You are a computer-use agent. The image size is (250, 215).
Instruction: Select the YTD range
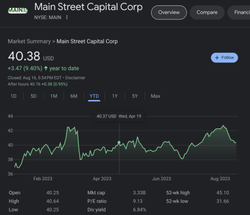point(94,96)
